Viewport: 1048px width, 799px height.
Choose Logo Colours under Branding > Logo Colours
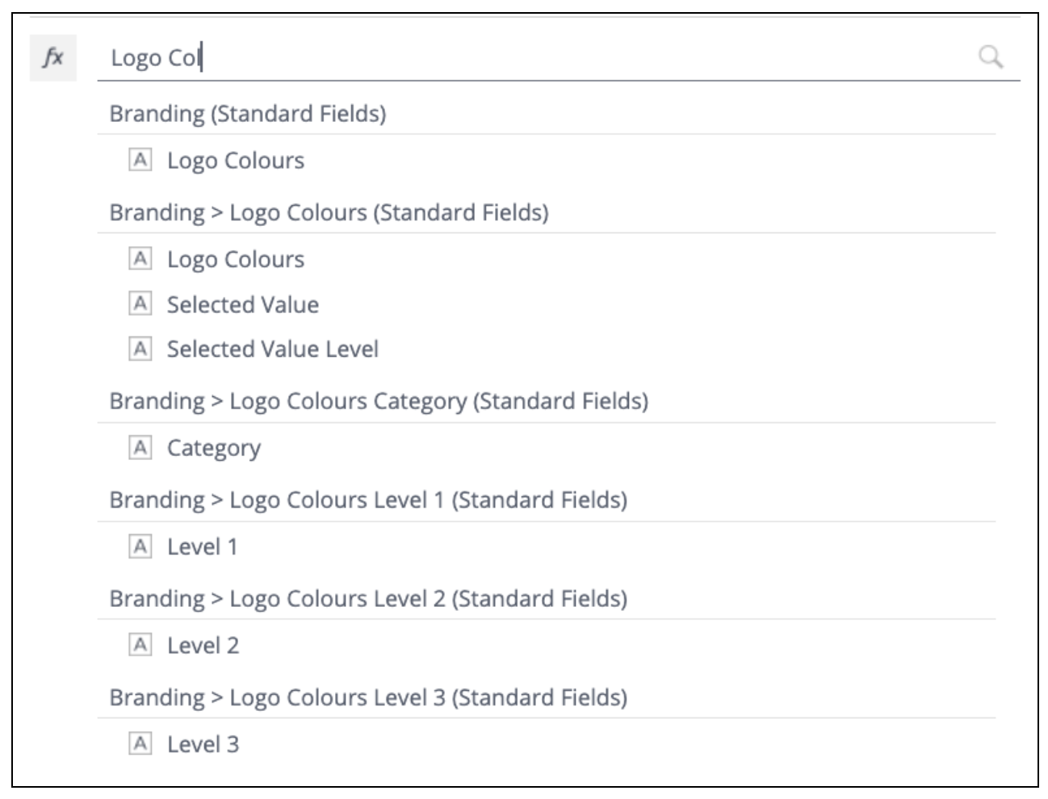[x=236, y=259]
